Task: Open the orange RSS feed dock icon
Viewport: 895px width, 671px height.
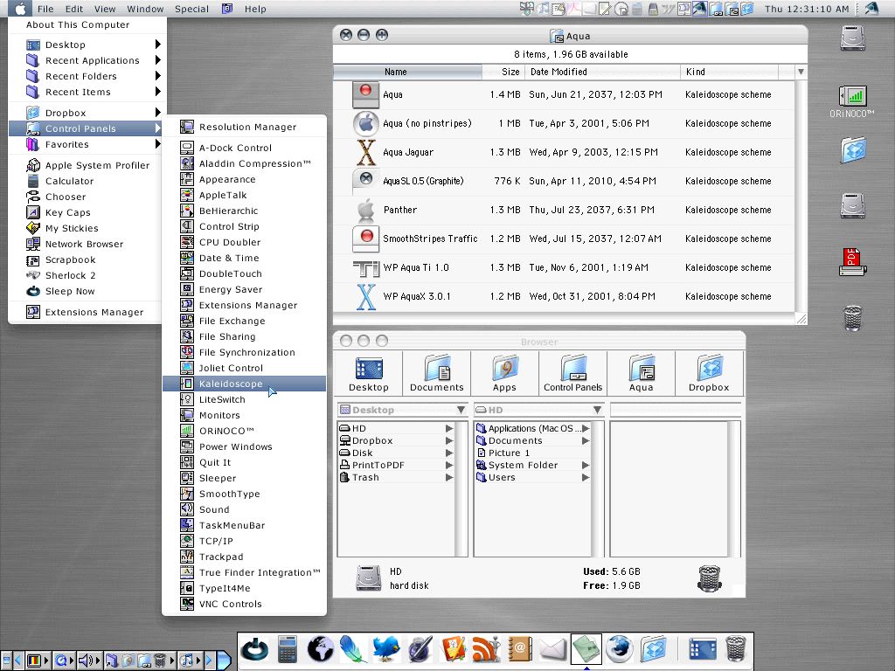Action: click(x=486, y=649)
